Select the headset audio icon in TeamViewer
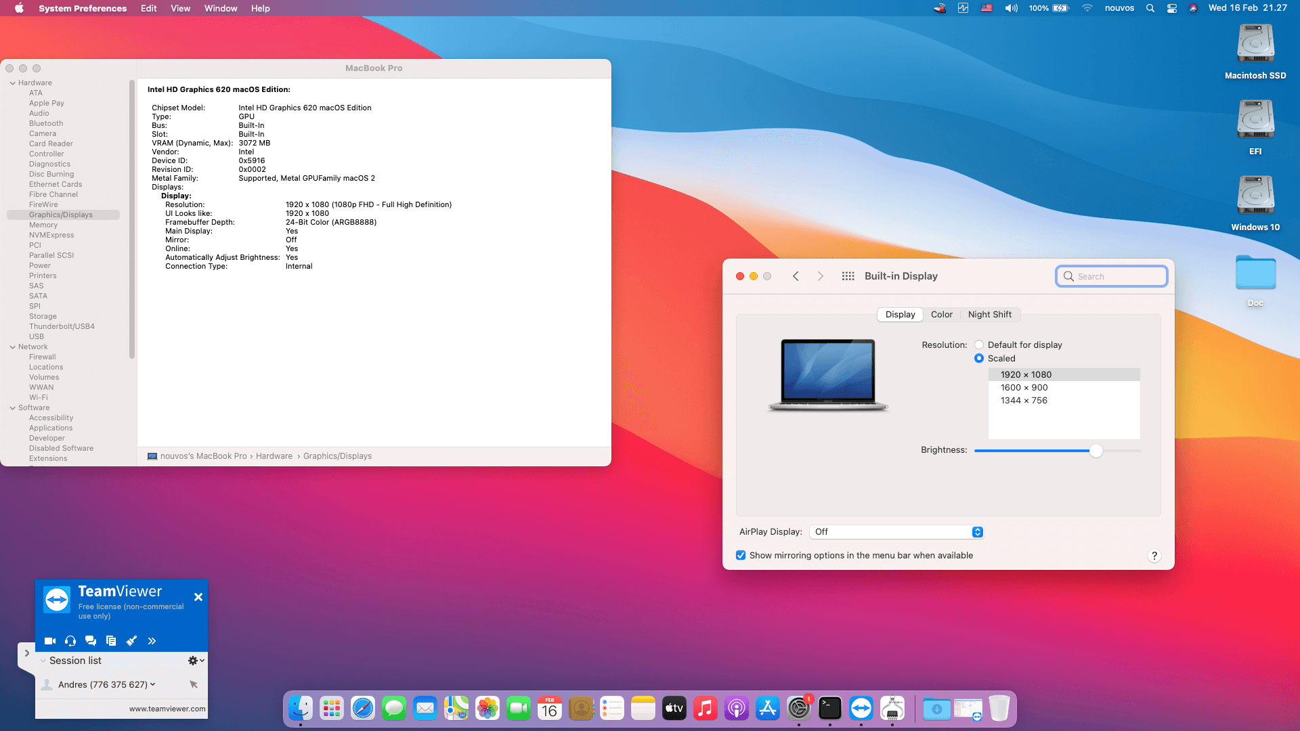The height and width of the screenshot is (731, 1300). [70, 640]
